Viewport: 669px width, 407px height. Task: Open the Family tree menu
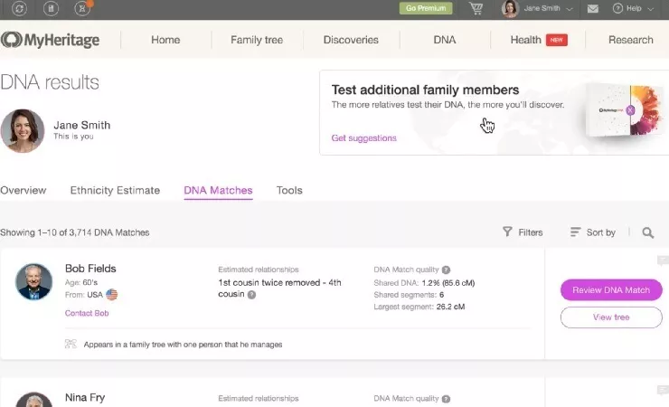click(257, 40)
